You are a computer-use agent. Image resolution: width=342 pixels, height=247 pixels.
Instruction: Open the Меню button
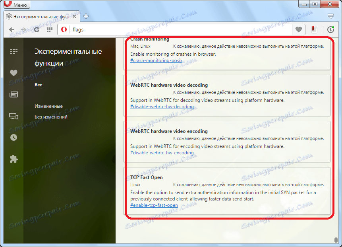pyautogui.click(x=16, y=4)
